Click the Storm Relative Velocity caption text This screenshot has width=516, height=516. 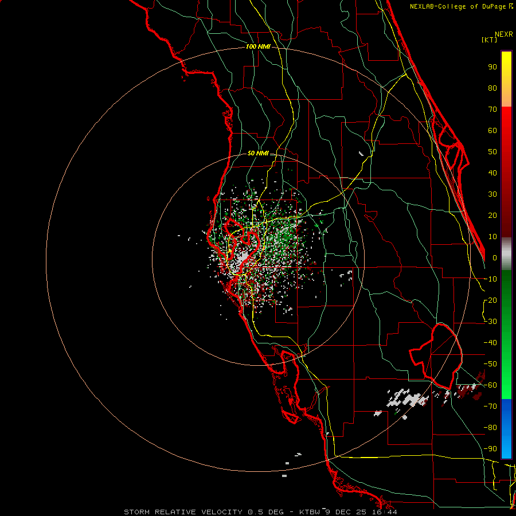pyautogui.click(x=260, y=512)
